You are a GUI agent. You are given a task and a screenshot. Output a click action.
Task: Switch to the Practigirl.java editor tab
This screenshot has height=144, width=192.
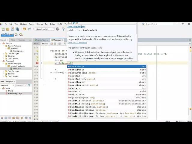pyautogui.click(x=41, y=40)
